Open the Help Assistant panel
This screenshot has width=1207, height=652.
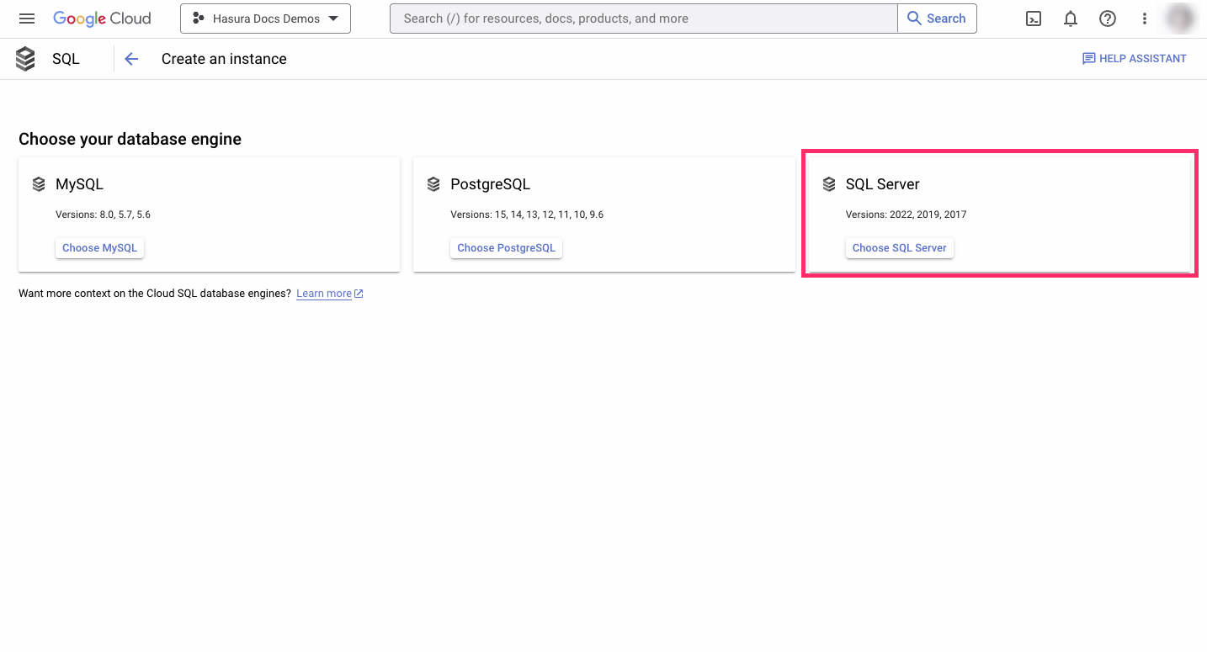click(x=1134, y=59)
